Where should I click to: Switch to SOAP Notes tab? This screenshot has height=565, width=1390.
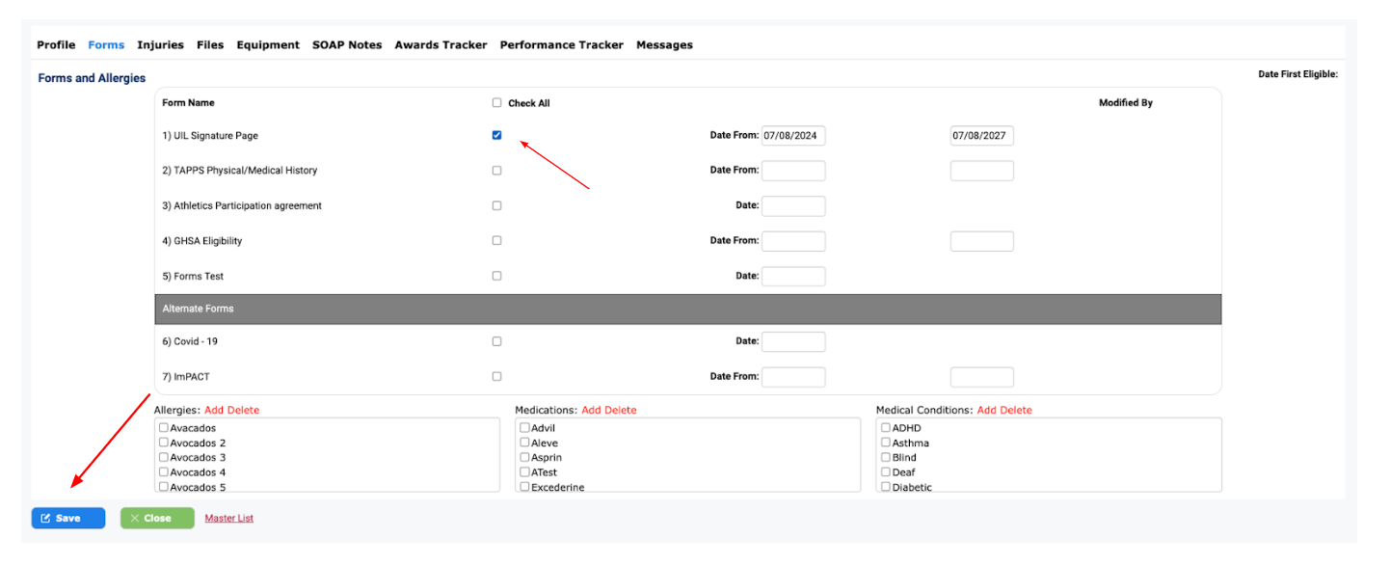pos(347,45)
